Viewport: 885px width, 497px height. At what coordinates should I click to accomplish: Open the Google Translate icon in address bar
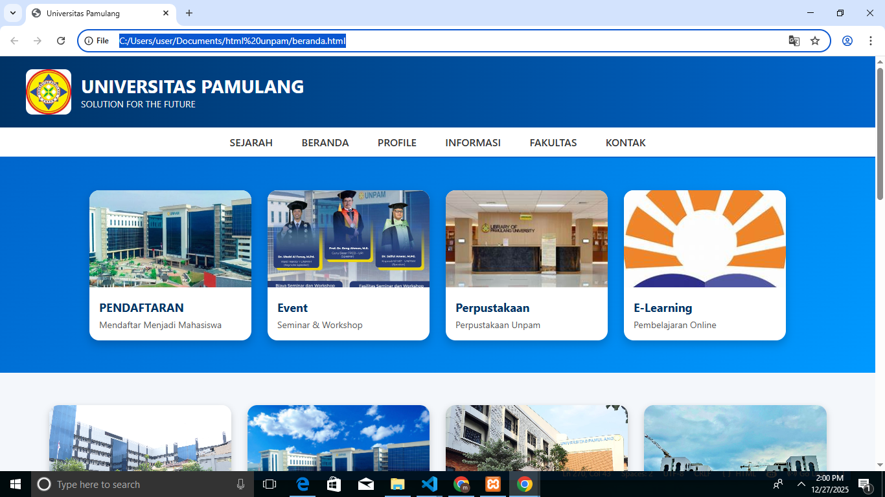[x=794, y=41]
